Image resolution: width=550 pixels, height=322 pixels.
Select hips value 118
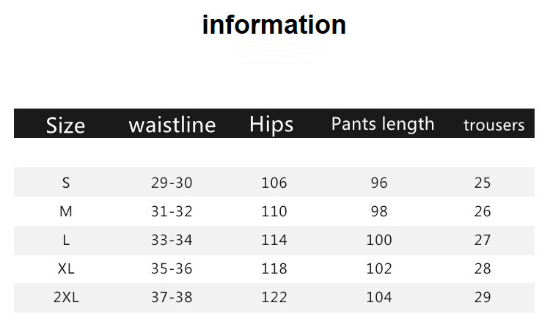point(274,268)
